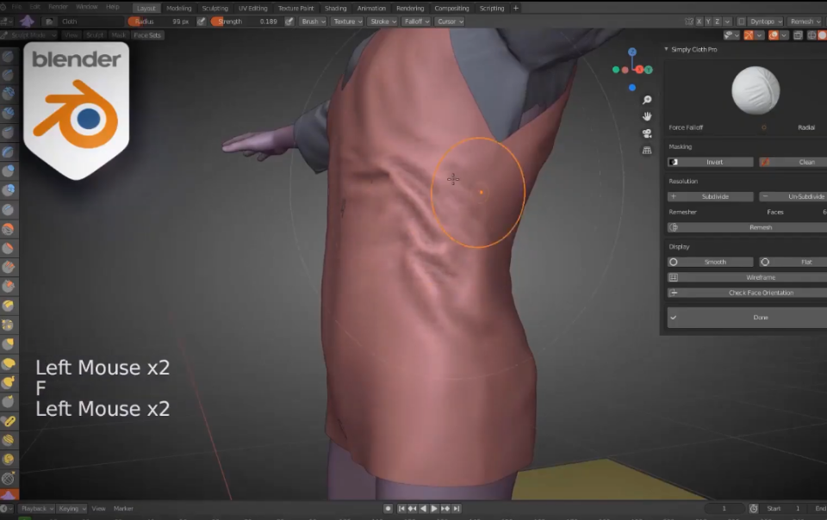Expand the Remesh options dropdown

pos(805,22)
